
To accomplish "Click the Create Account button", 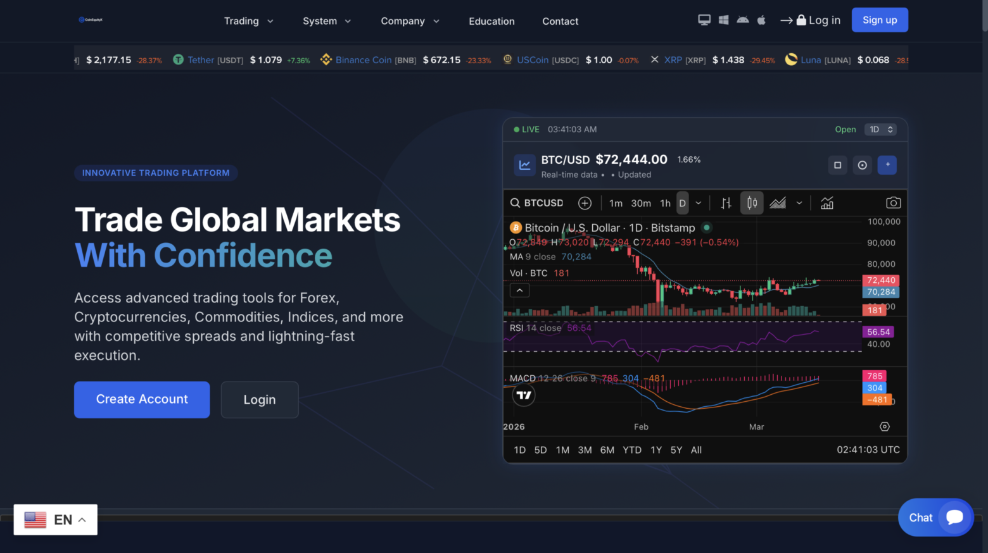I will (x=142, y=399).
